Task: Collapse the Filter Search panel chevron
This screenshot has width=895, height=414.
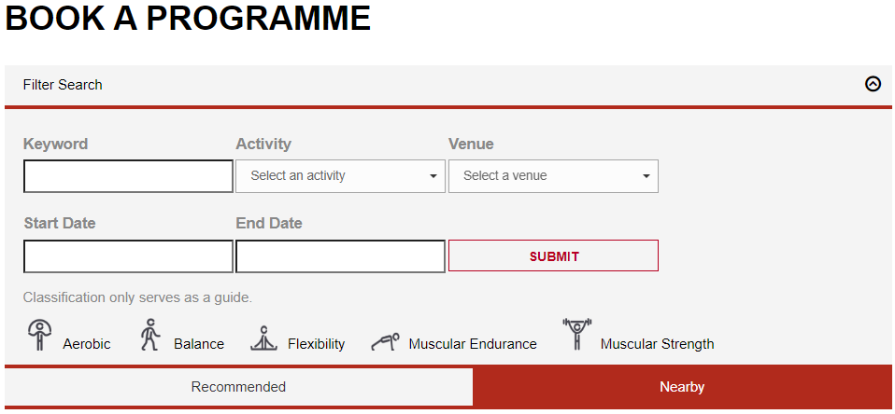Action: point(873,84)
